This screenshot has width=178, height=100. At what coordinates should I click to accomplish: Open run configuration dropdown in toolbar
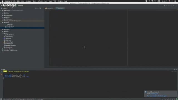click(x=164, y=6)
